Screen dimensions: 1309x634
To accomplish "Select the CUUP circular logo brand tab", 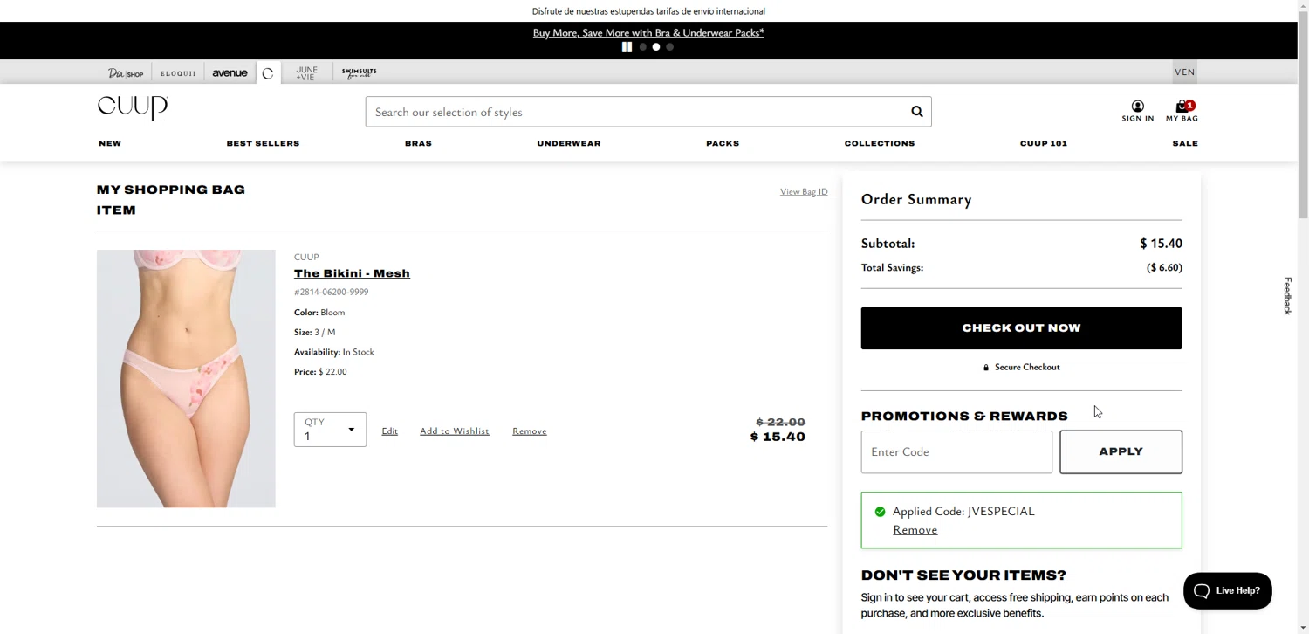I will 268,73.
